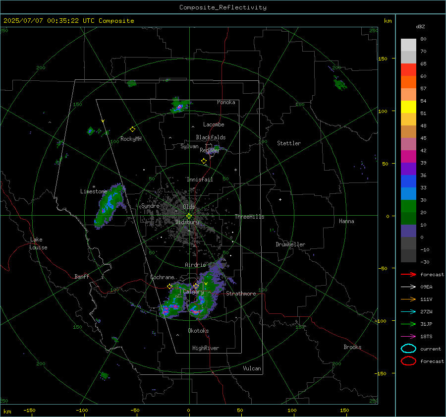Click the Calgary city label
This screenshot has width=446, height=417.
click(193, 292)
